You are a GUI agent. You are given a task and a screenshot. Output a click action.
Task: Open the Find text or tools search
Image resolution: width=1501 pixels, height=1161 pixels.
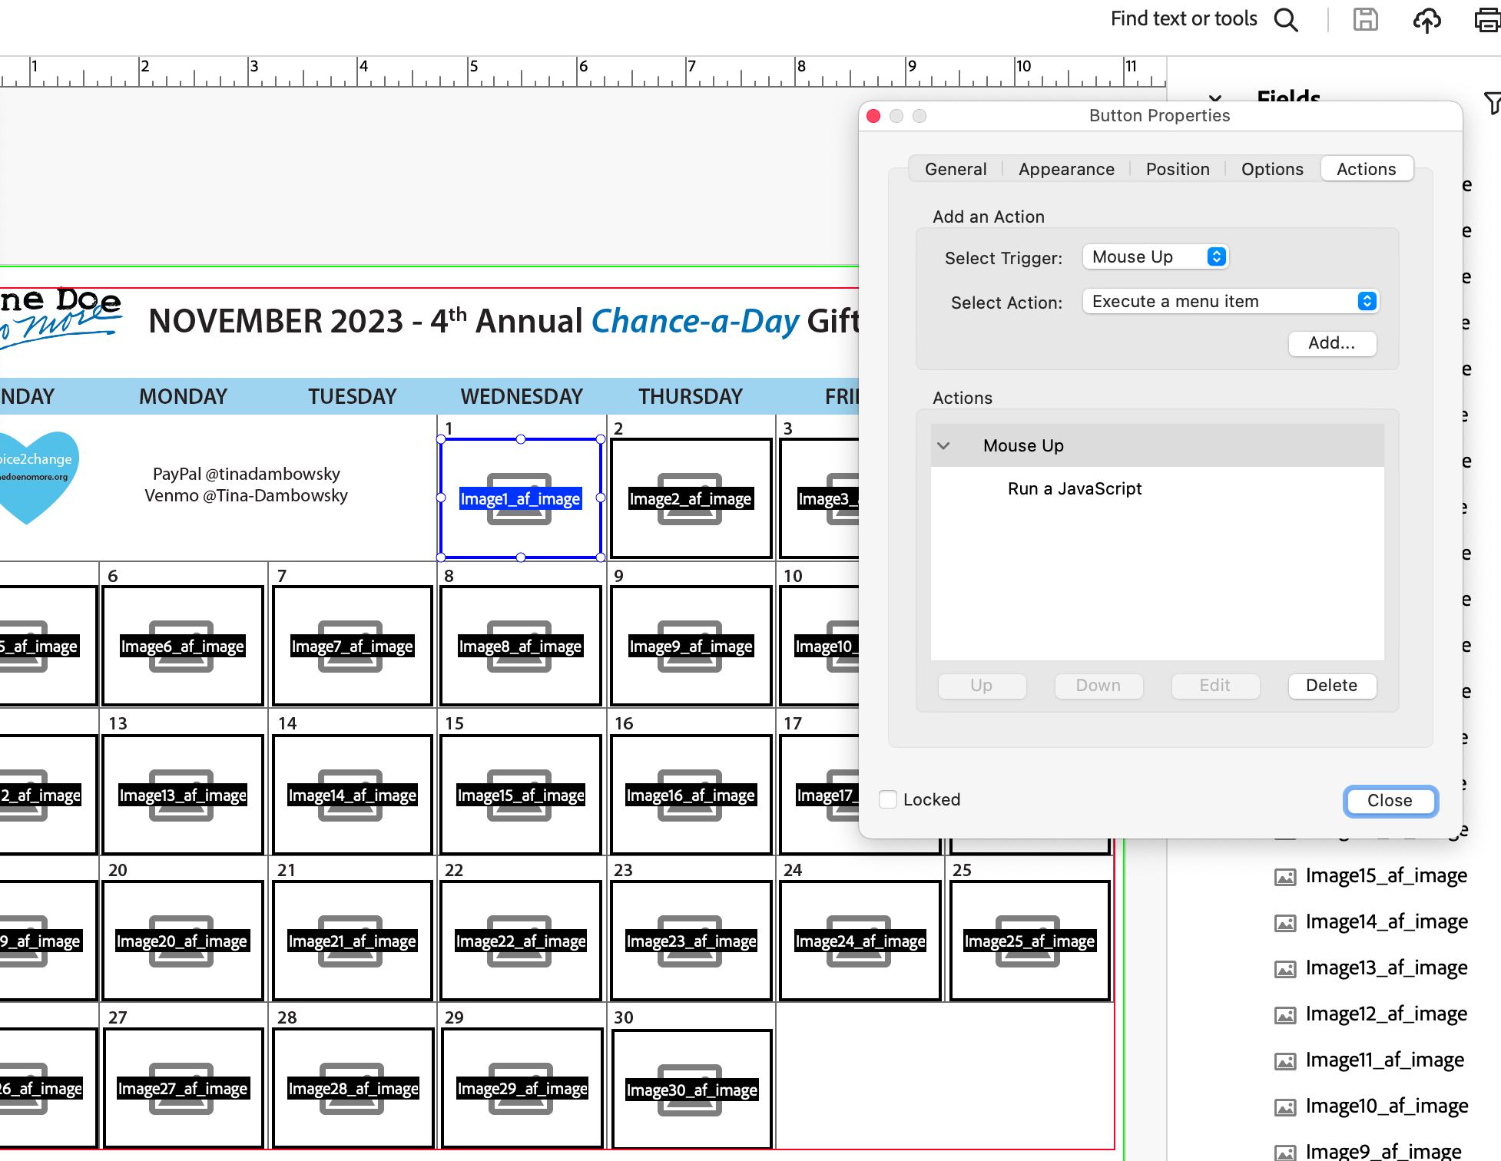[x=1286, y=19]
